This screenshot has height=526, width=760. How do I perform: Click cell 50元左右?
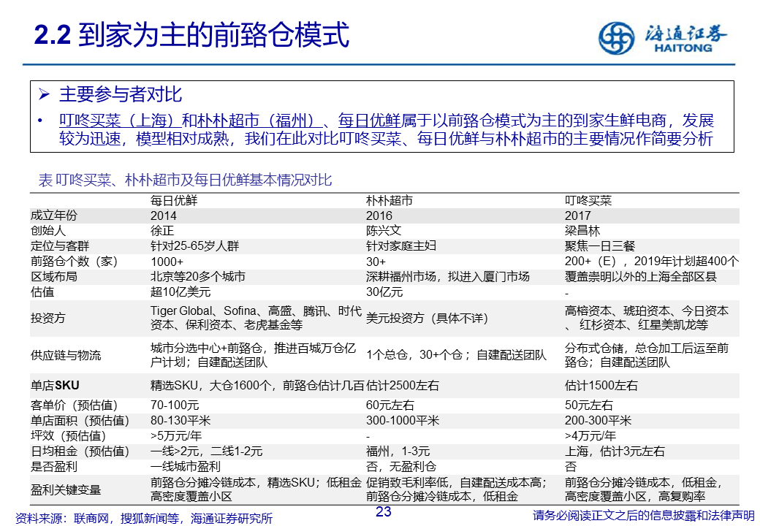589,405
